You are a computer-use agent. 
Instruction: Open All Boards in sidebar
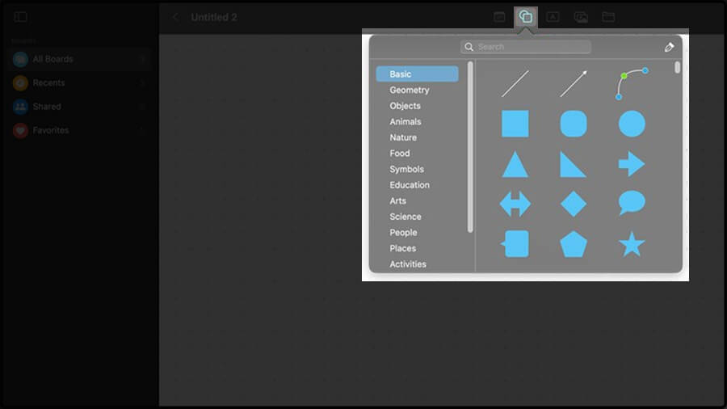click(53, 59)
